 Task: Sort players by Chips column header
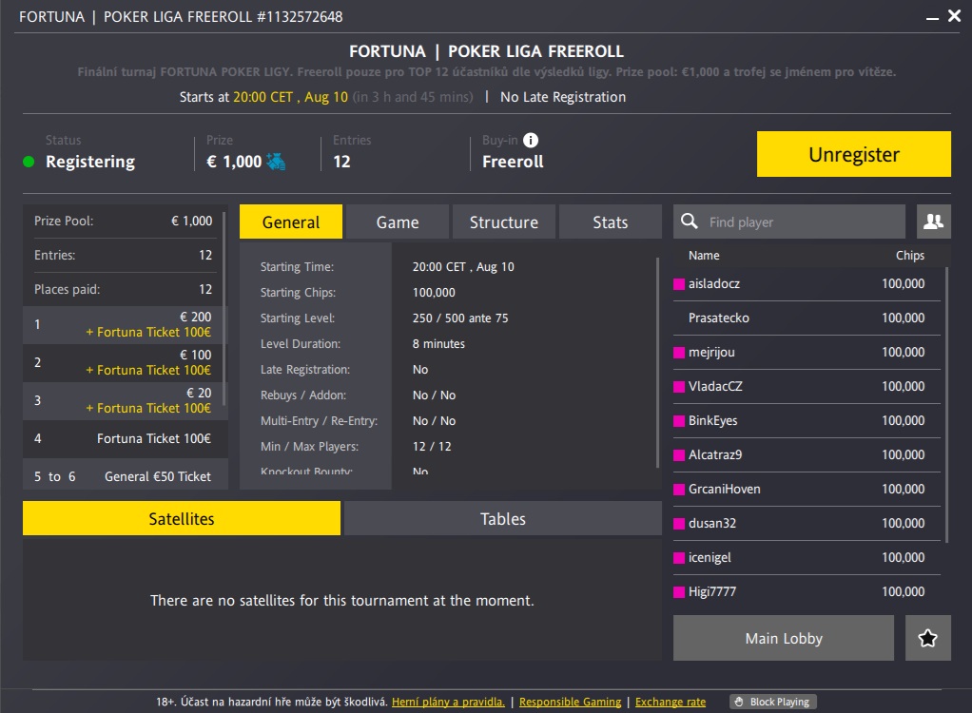click(909, 255)
